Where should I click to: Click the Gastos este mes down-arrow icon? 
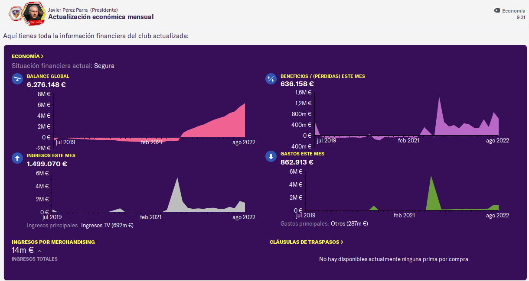tap(271, 156)
